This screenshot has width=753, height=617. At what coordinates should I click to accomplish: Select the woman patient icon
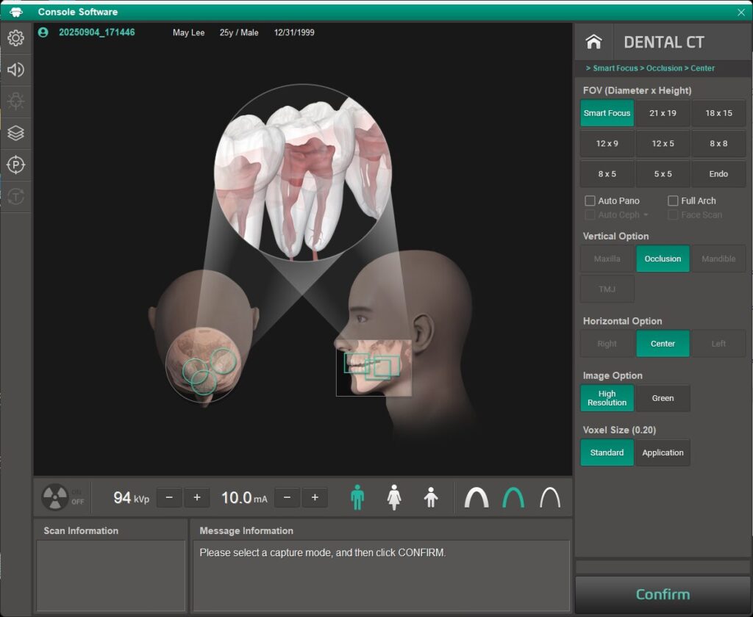coord(394,498)
